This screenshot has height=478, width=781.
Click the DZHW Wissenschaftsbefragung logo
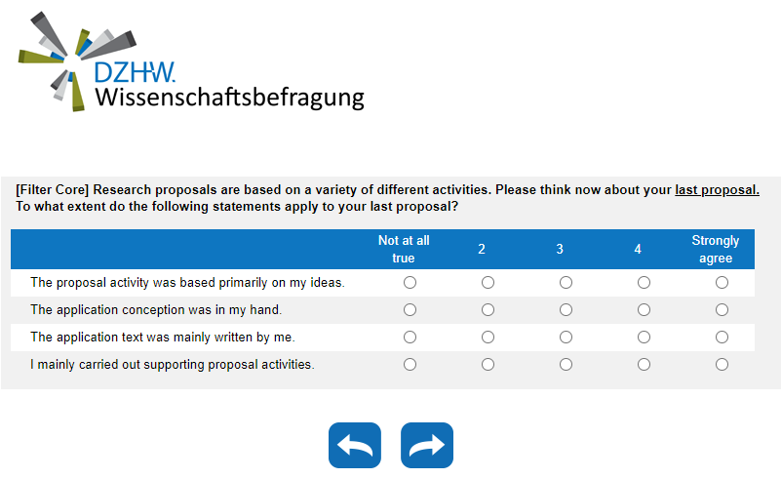(x=191, y=61)
